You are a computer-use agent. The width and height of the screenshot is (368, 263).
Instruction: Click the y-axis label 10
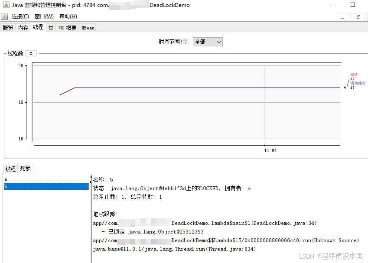click(21, 139)
